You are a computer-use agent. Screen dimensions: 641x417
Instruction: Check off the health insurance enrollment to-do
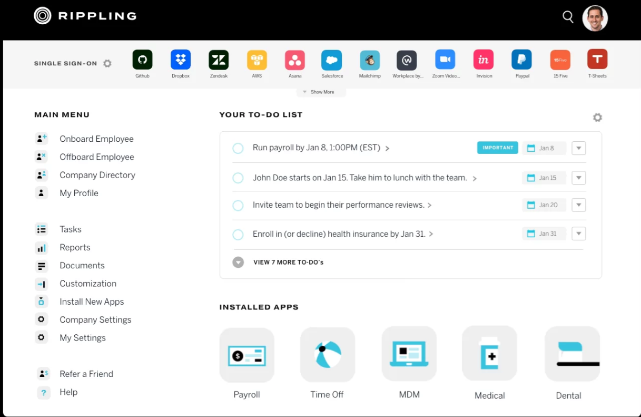pos(238,234)
